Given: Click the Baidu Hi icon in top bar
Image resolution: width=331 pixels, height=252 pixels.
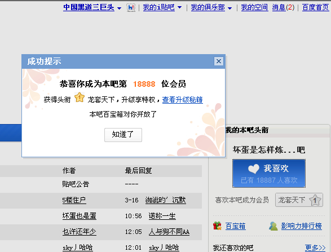Looking at the screenshot, I should pyautogui.click(x=131, y=8).
